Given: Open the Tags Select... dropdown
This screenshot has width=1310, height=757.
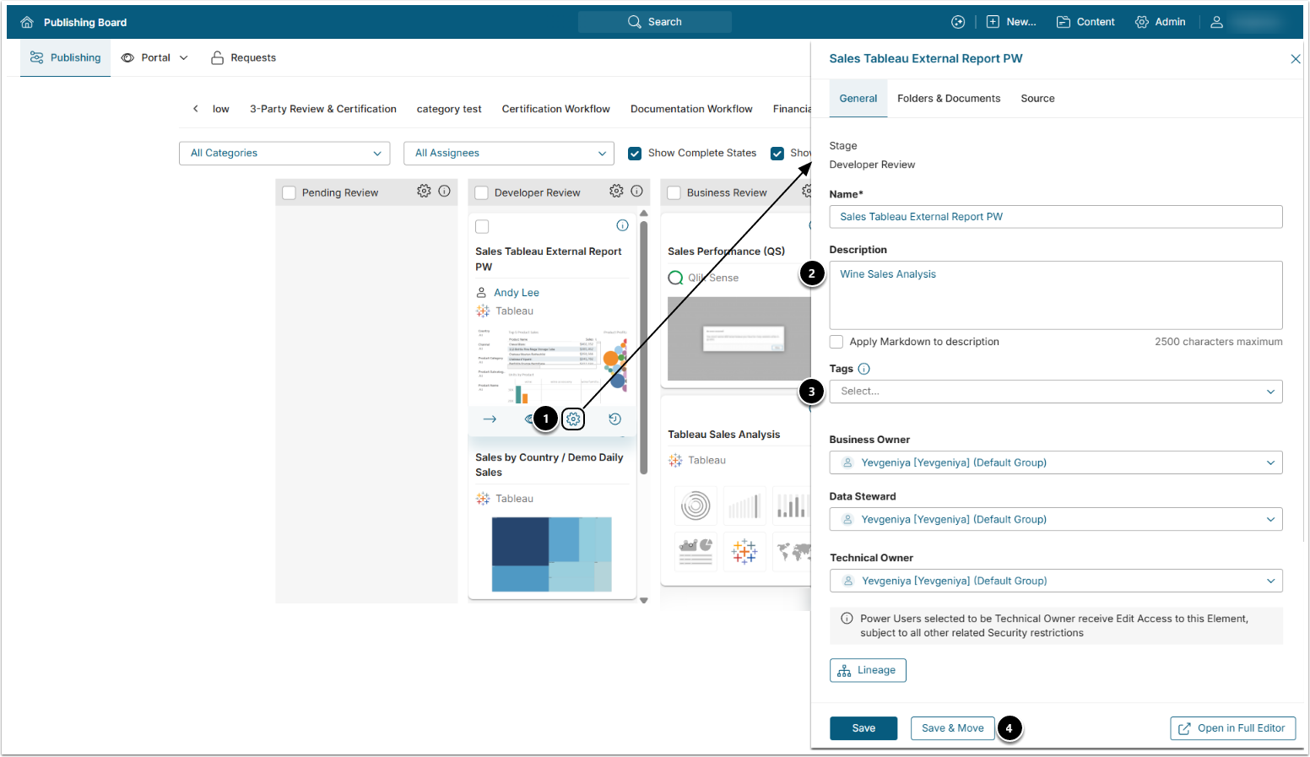Looking at the screenshot, I should (x=1056, y=392).
